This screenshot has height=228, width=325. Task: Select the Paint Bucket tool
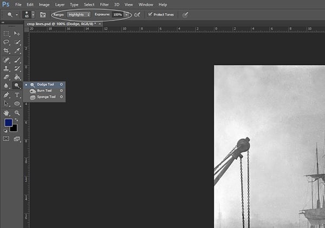[17, 77]
